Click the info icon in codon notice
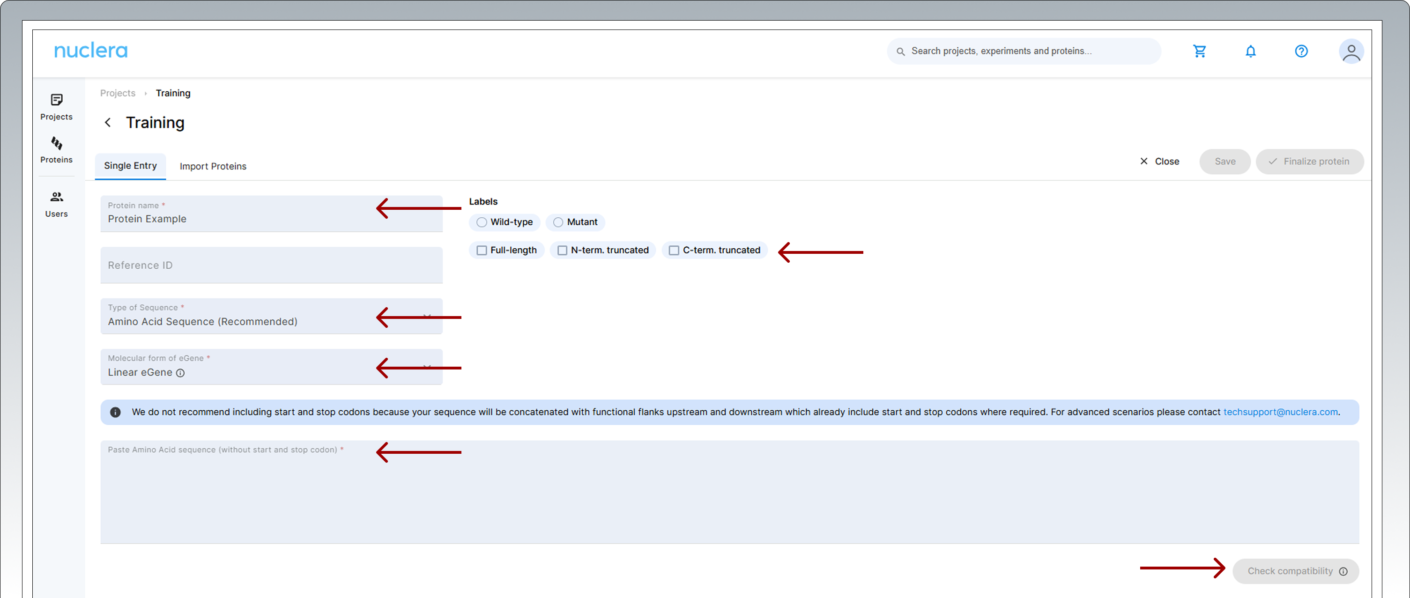This screenshot has width=1410, height=598. point(115,412)
